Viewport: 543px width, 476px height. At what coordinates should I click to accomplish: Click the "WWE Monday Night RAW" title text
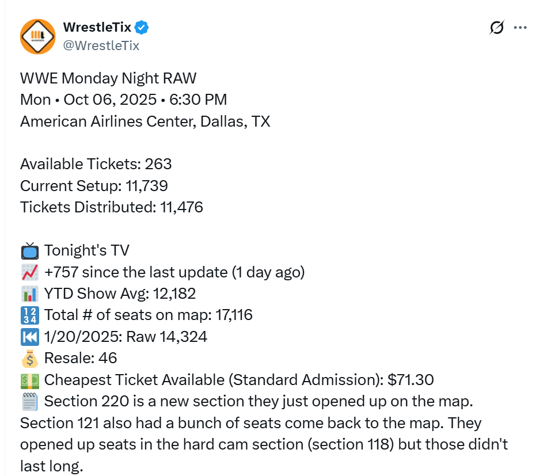coord(108,78)
